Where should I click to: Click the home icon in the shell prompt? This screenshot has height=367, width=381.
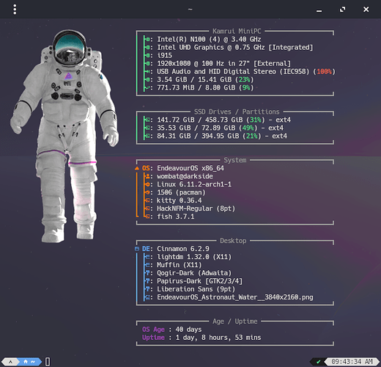(x=26, y=361)
